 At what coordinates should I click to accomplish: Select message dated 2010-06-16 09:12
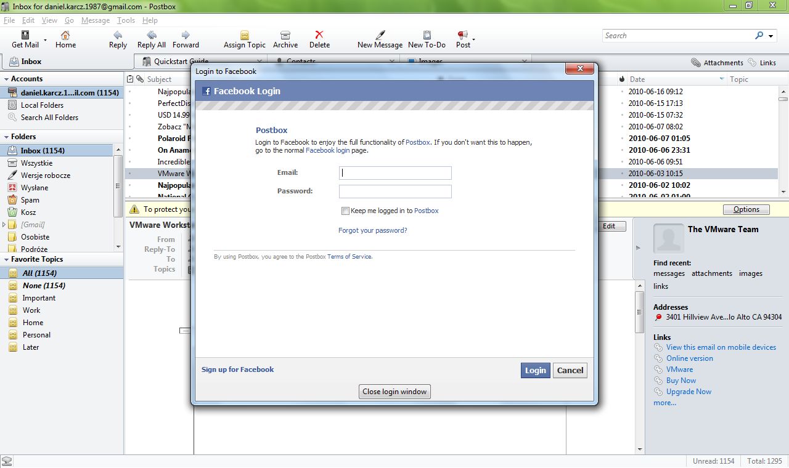(655, 92)
